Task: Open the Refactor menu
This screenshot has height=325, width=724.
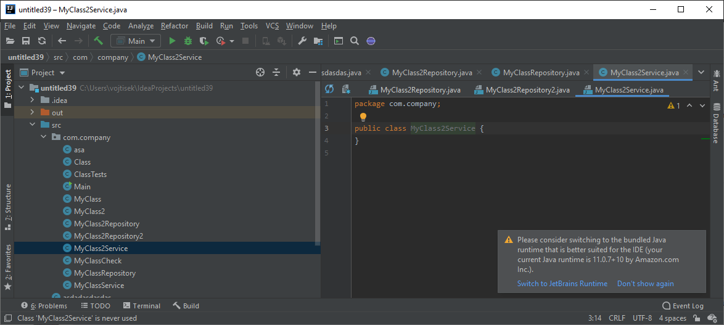Action: click(175, 26)
